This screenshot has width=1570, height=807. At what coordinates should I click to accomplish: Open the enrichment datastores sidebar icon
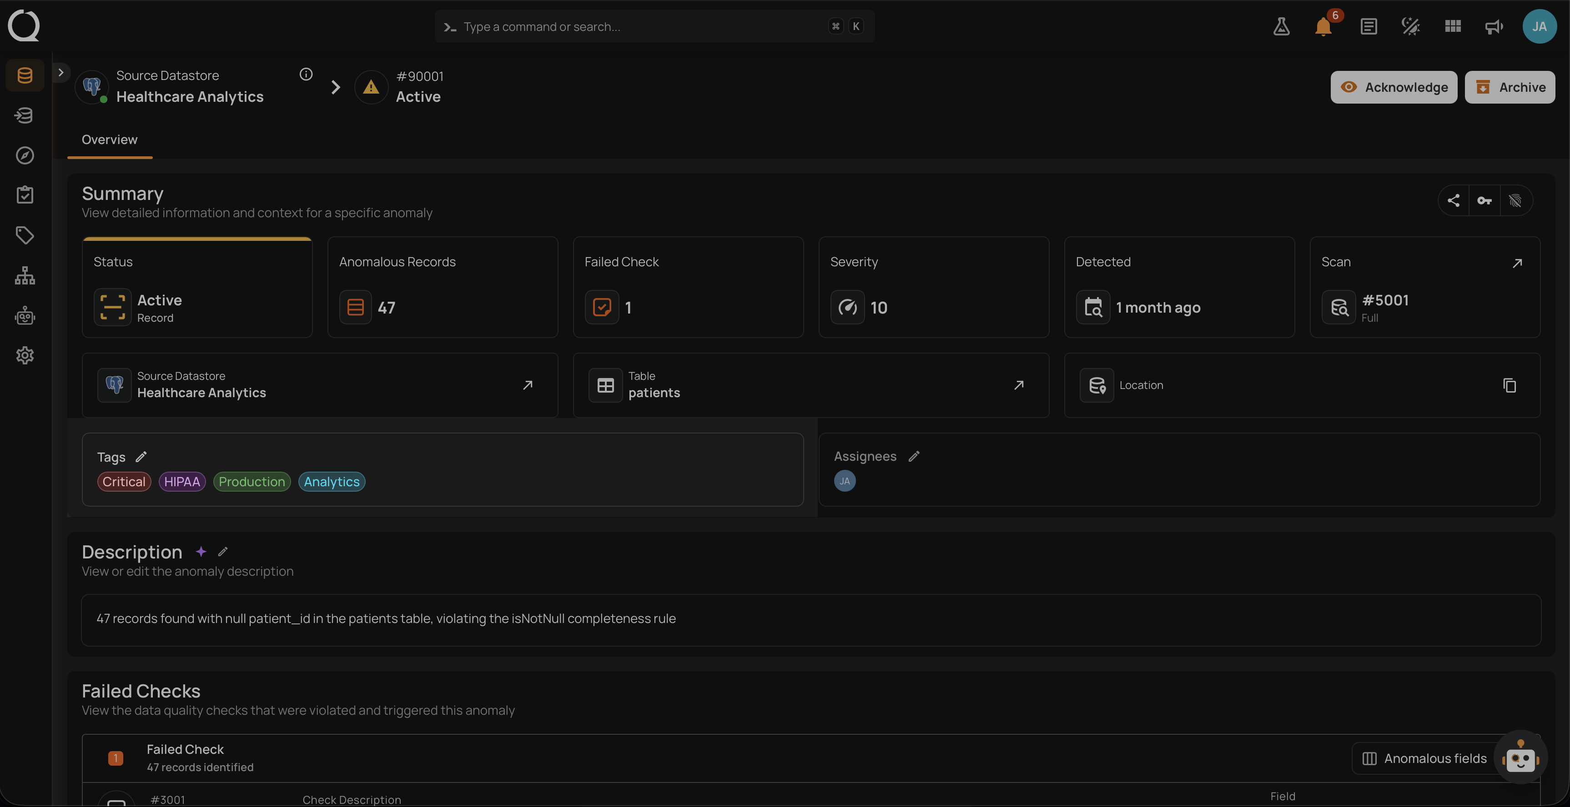click(x=25, y=115)
